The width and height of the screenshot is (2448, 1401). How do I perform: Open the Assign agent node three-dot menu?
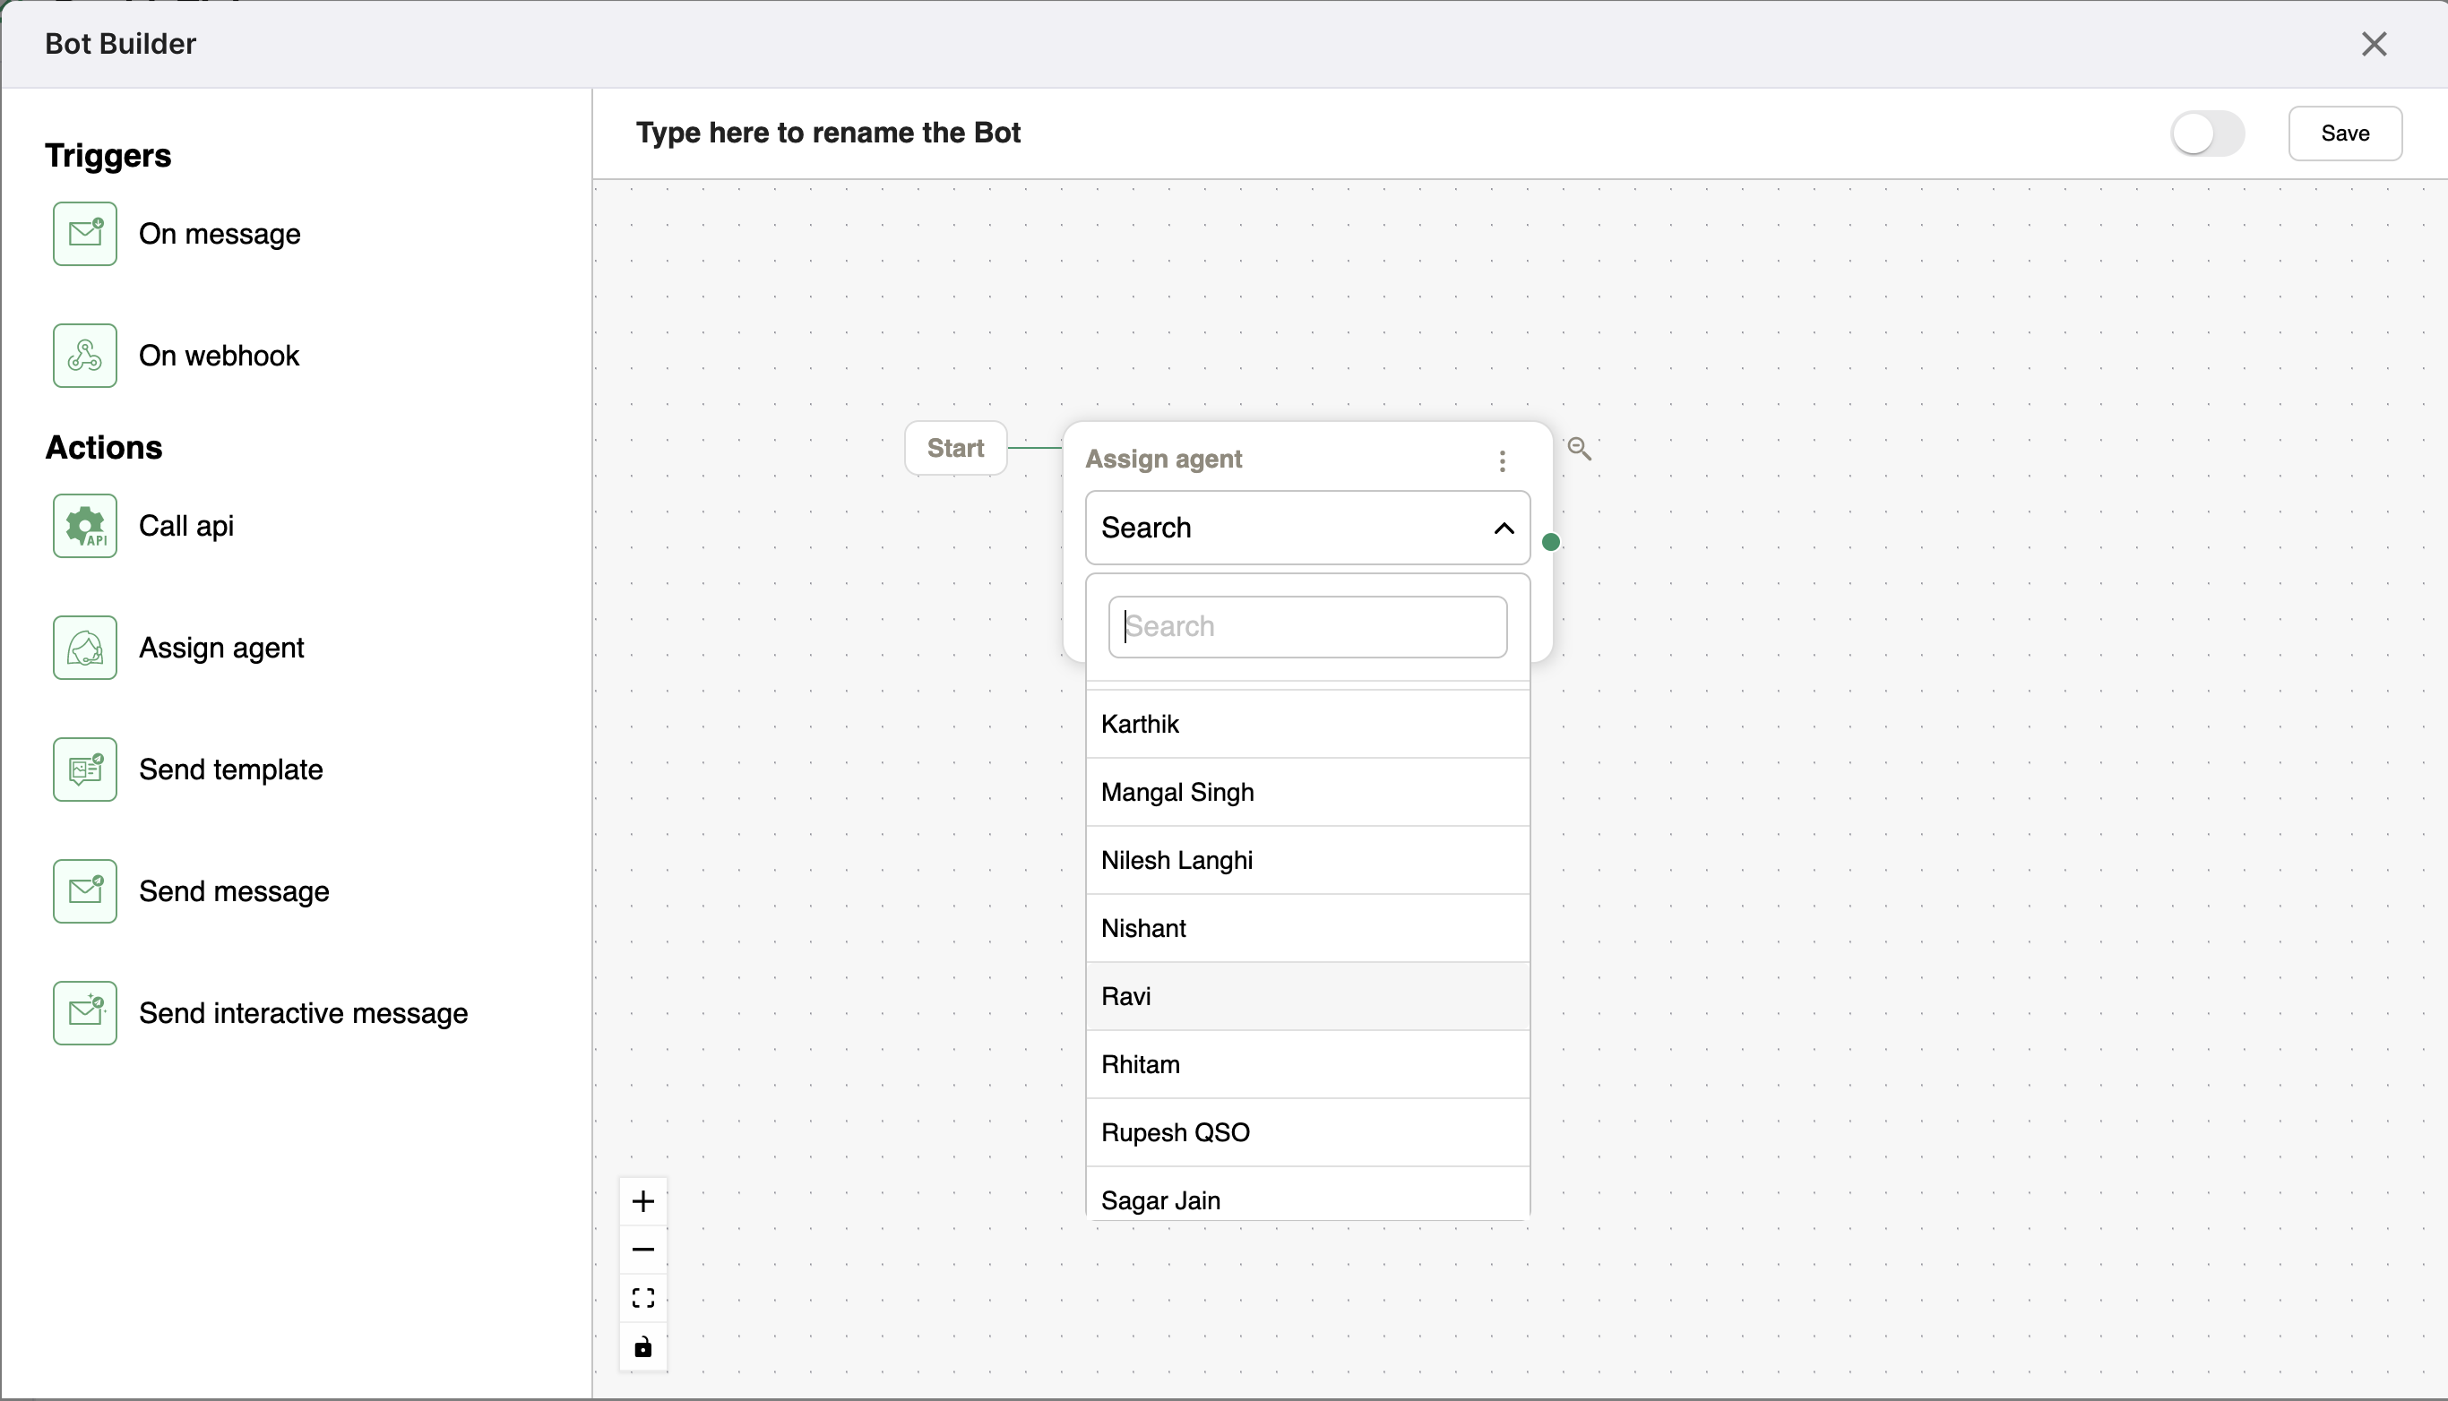(1502, 461)
